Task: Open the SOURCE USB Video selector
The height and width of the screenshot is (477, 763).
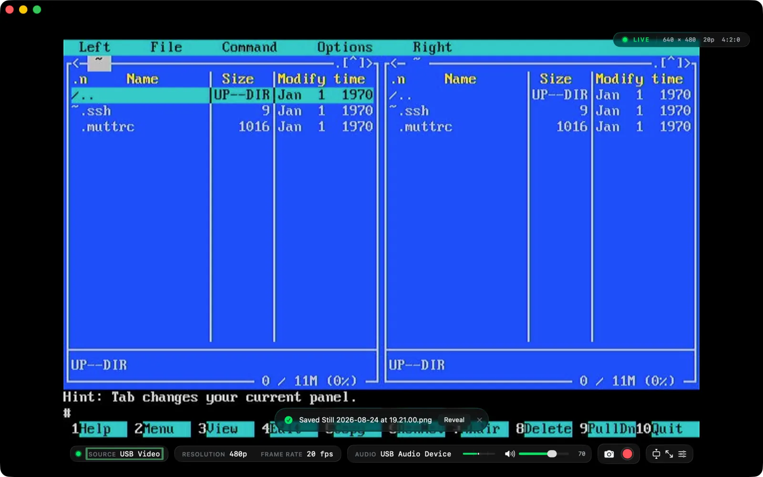Action: pos(124,454)
